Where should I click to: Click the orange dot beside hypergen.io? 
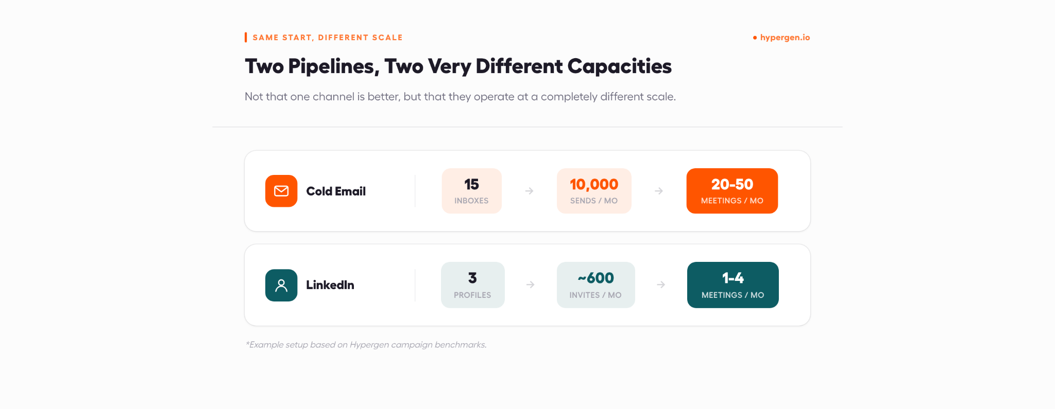[x=755, y=38]
